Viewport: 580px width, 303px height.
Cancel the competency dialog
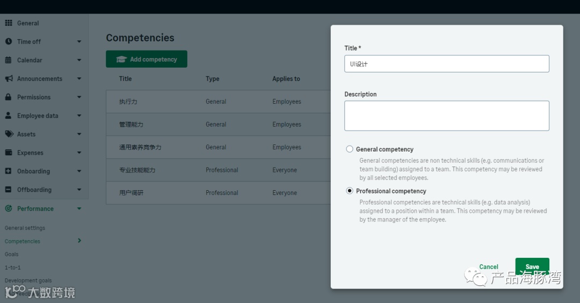(x=489, y=266)
